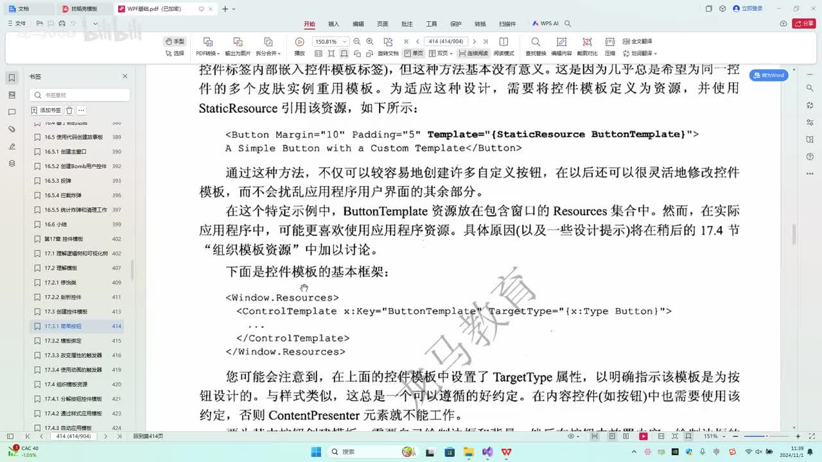The image size is (822, 462).
Task: Go to the next page in toolbar
Action: click(475, 42)
